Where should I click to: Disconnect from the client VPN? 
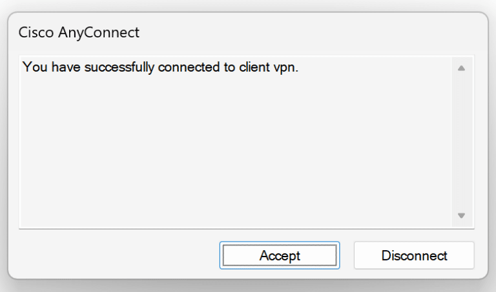coord(414,255)
